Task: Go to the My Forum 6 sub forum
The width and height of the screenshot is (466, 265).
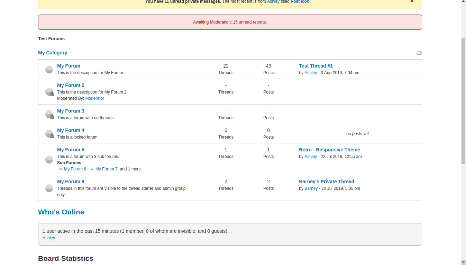Action: point(75,169)
